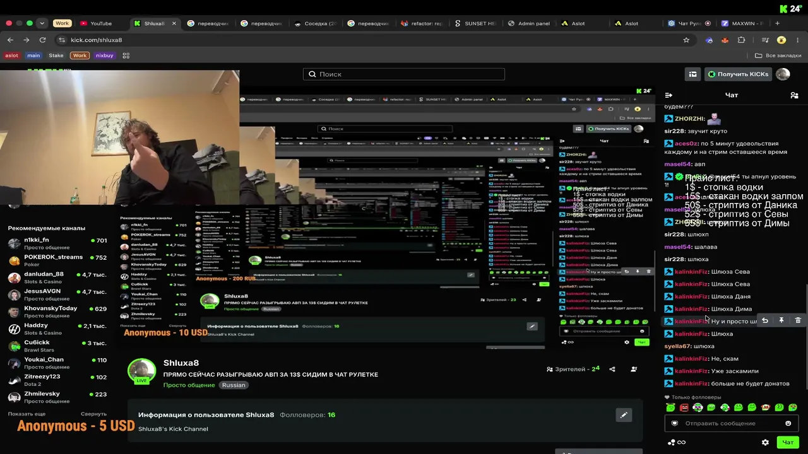
Task: Open the main bookmark
Action: [33, 55]
